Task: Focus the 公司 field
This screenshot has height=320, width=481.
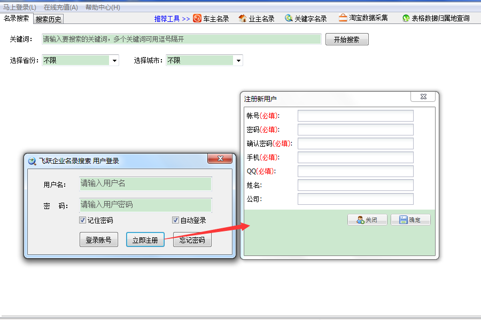Action: 355,199
